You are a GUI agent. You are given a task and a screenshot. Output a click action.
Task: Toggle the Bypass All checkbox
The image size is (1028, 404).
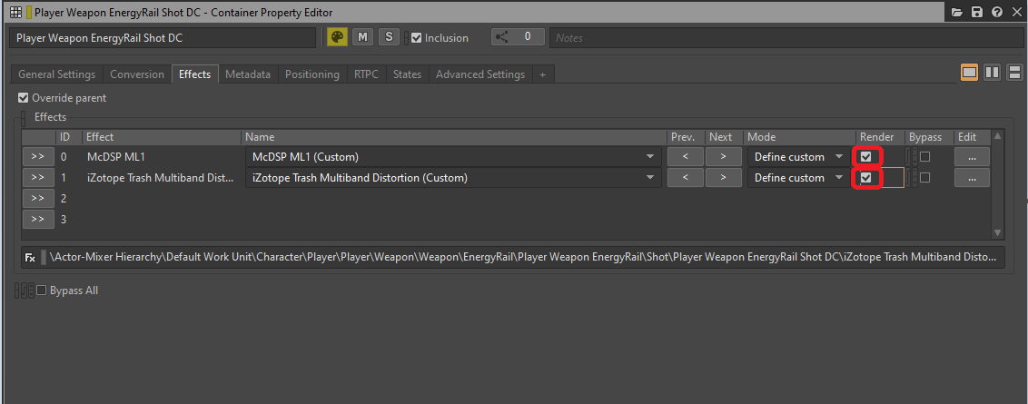tap(41, 291)
